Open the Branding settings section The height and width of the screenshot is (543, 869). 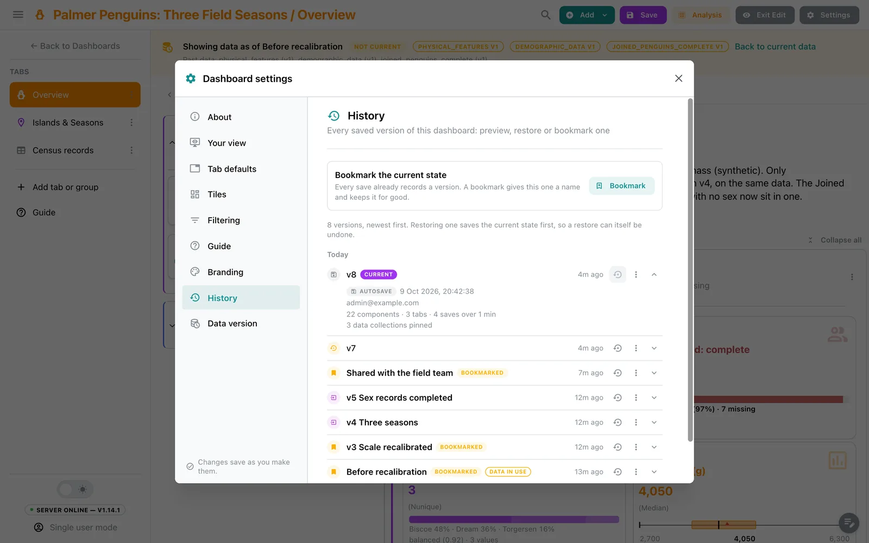[x=241, y=272]
